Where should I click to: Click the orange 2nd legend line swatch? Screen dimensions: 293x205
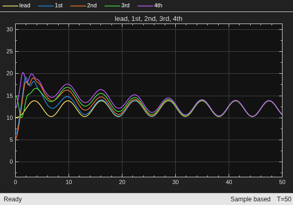point(78,6)
